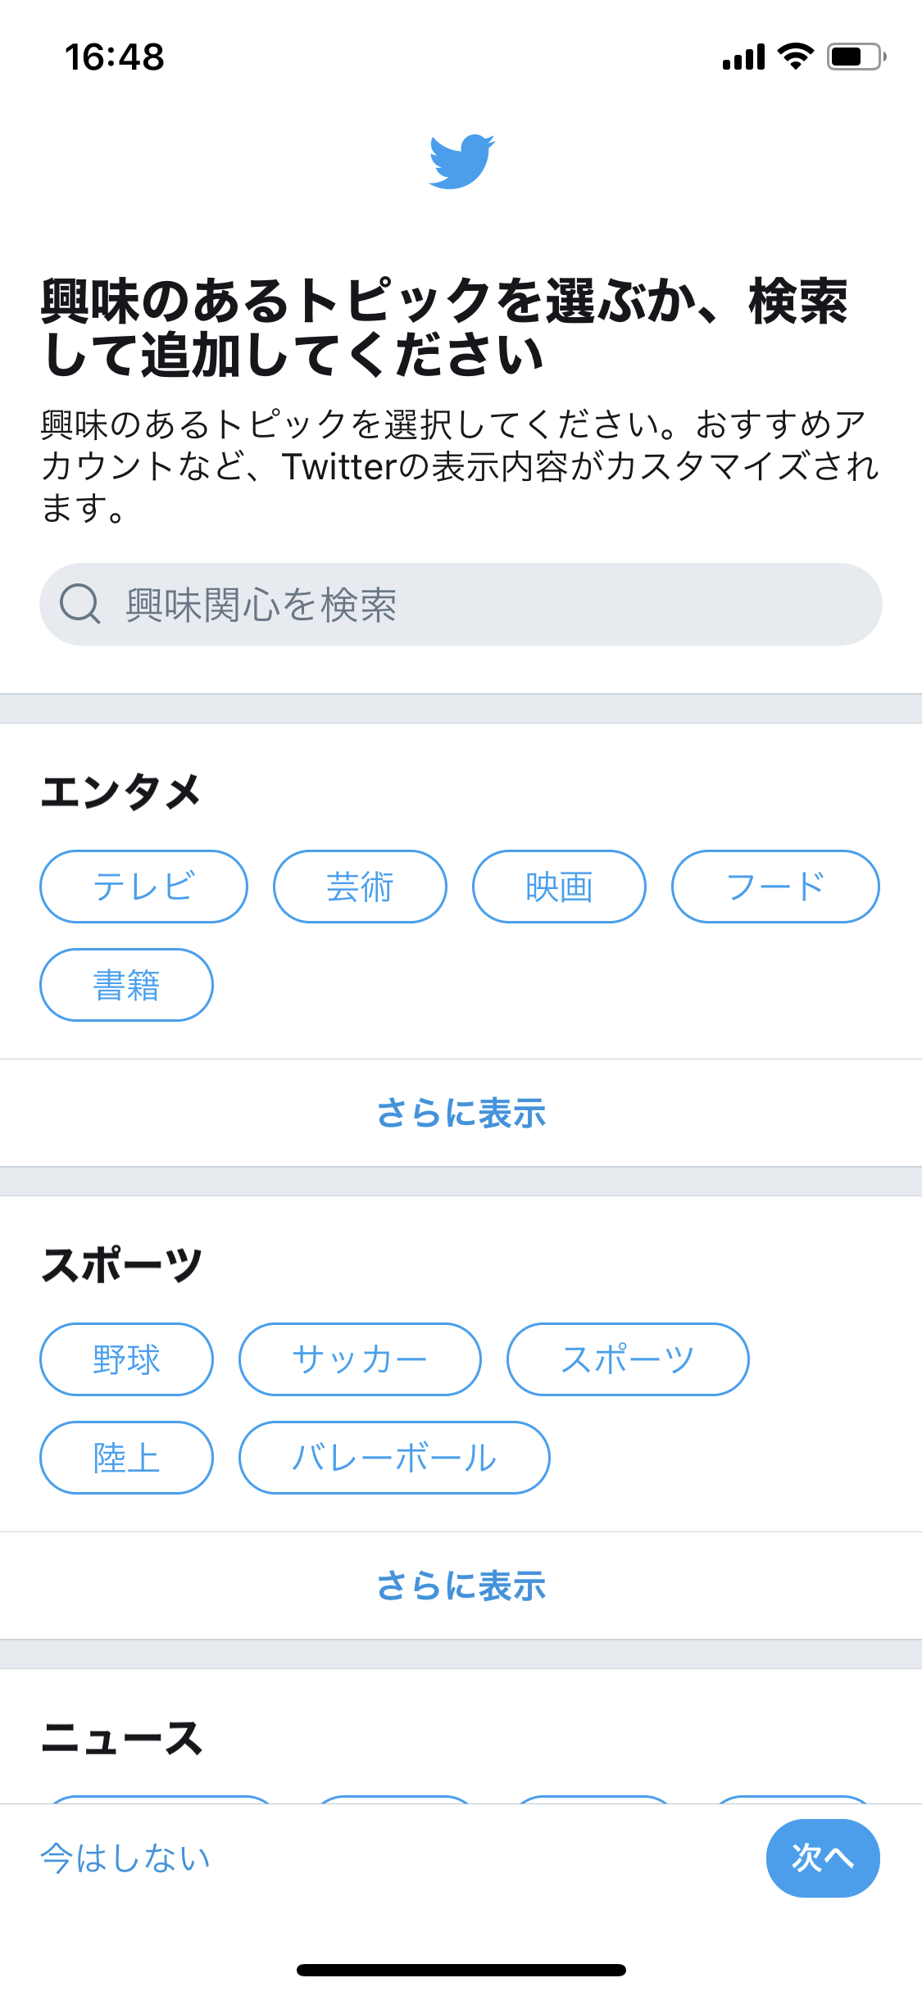Image resolution: width=922 pixels, height=1996 pixels.
Task: Tap the cellular signal bars icon
Action: 743,57
